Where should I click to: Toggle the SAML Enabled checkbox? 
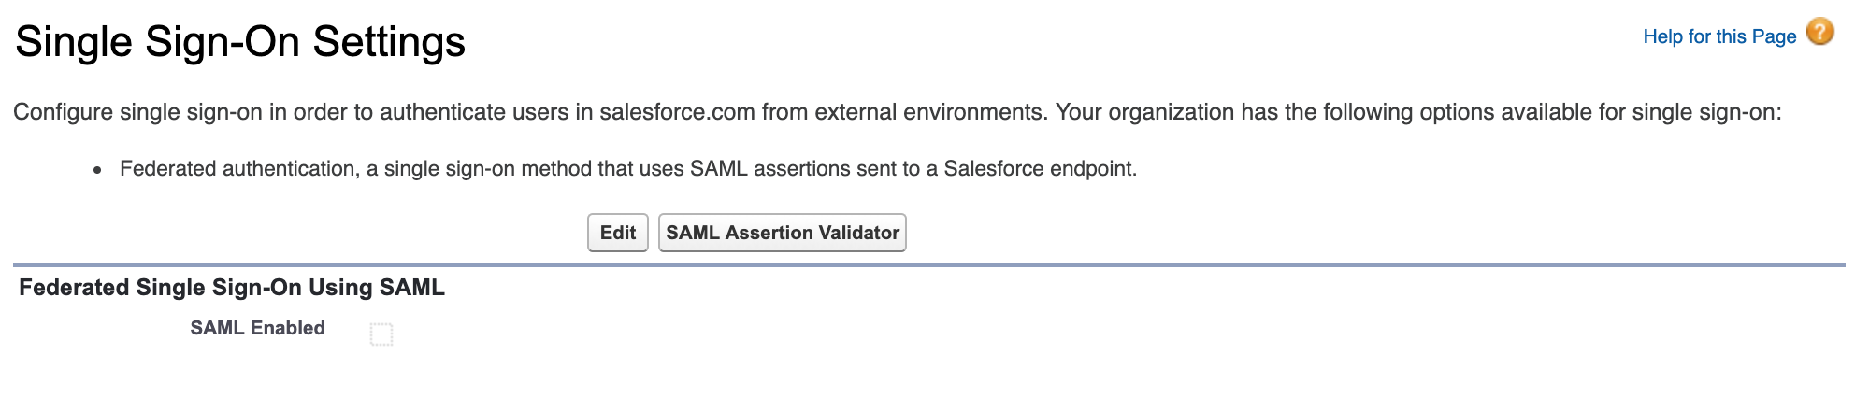[x=381, y=334]
